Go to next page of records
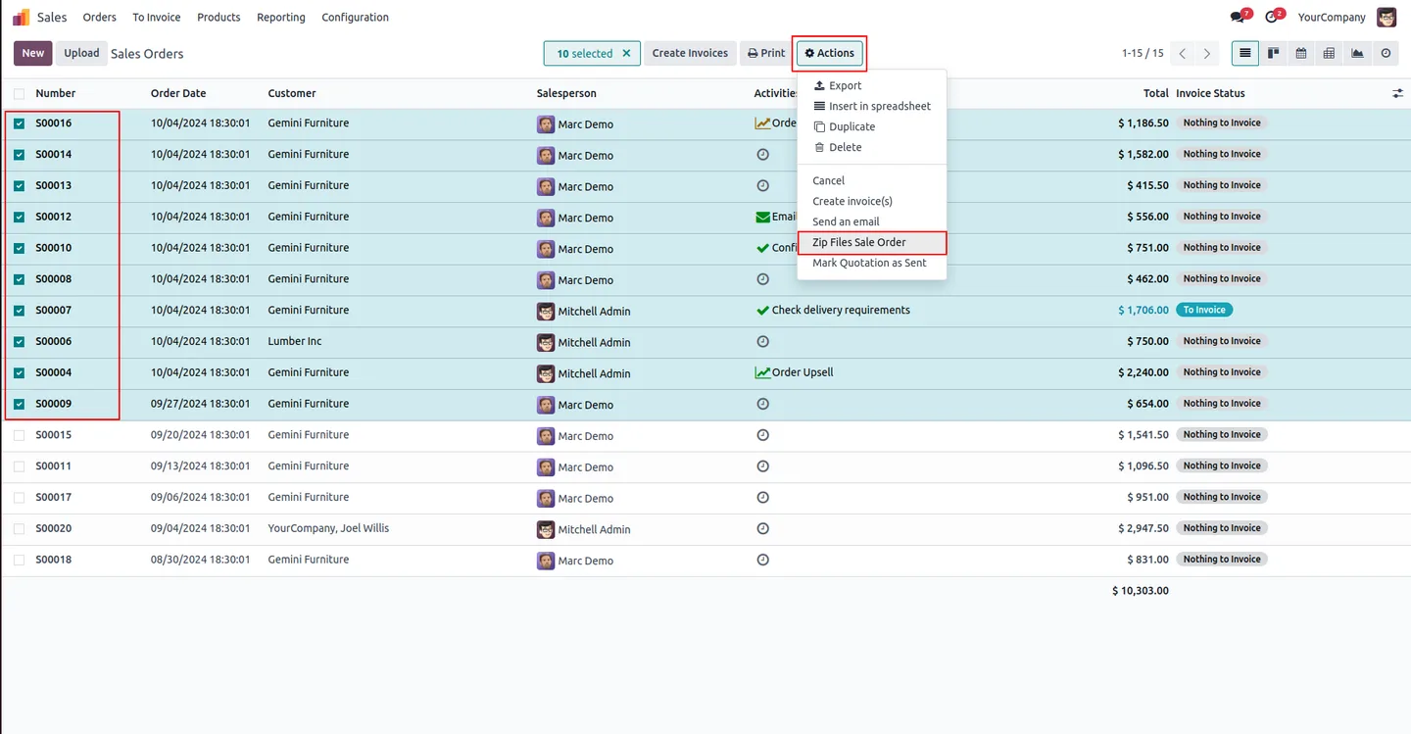This screenshot has height=734, width=1411. (x=1207, y=53)
